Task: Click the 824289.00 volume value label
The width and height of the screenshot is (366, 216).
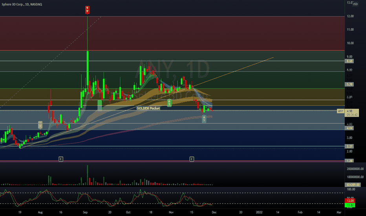Action: (353, 185)
